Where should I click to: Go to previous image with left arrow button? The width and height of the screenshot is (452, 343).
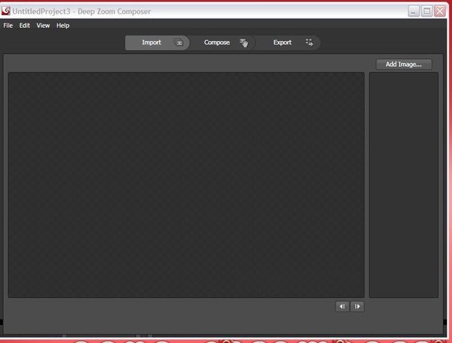(342, 306)
